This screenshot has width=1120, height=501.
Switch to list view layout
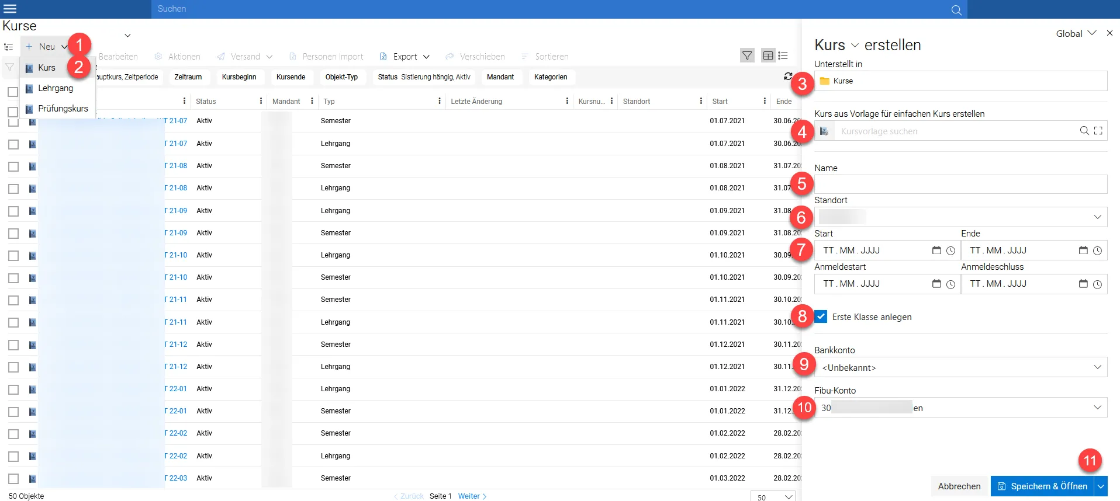pyautogui.click(x=783, y=55)
